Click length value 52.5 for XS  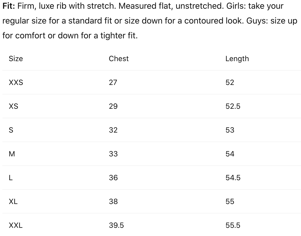click(x=233, y=106)
